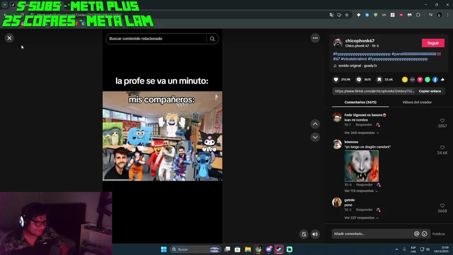
Task: Show hidden system tray icons chevron
Action: point(397,249)
